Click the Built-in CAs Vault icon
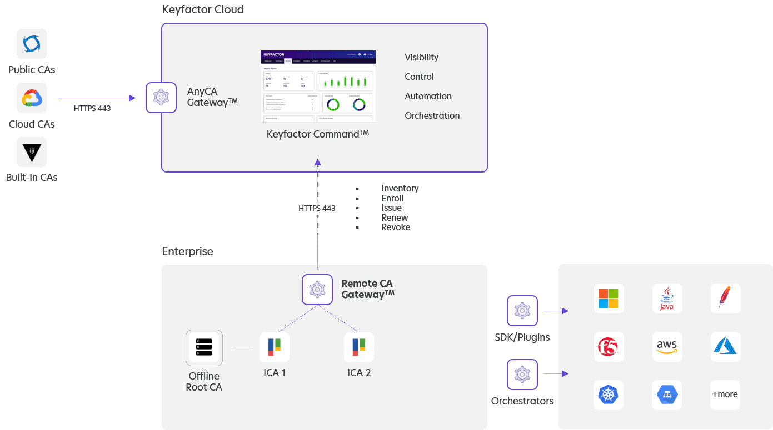Screen dimensions: 773x430 pyautogui.click(x=32, y=151)
